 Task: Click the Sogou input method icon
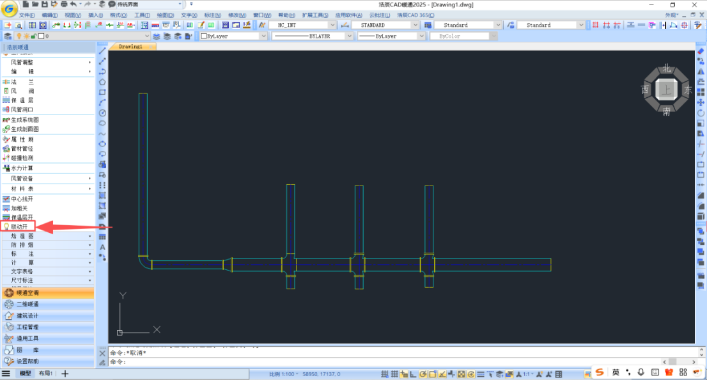[600, 372]
